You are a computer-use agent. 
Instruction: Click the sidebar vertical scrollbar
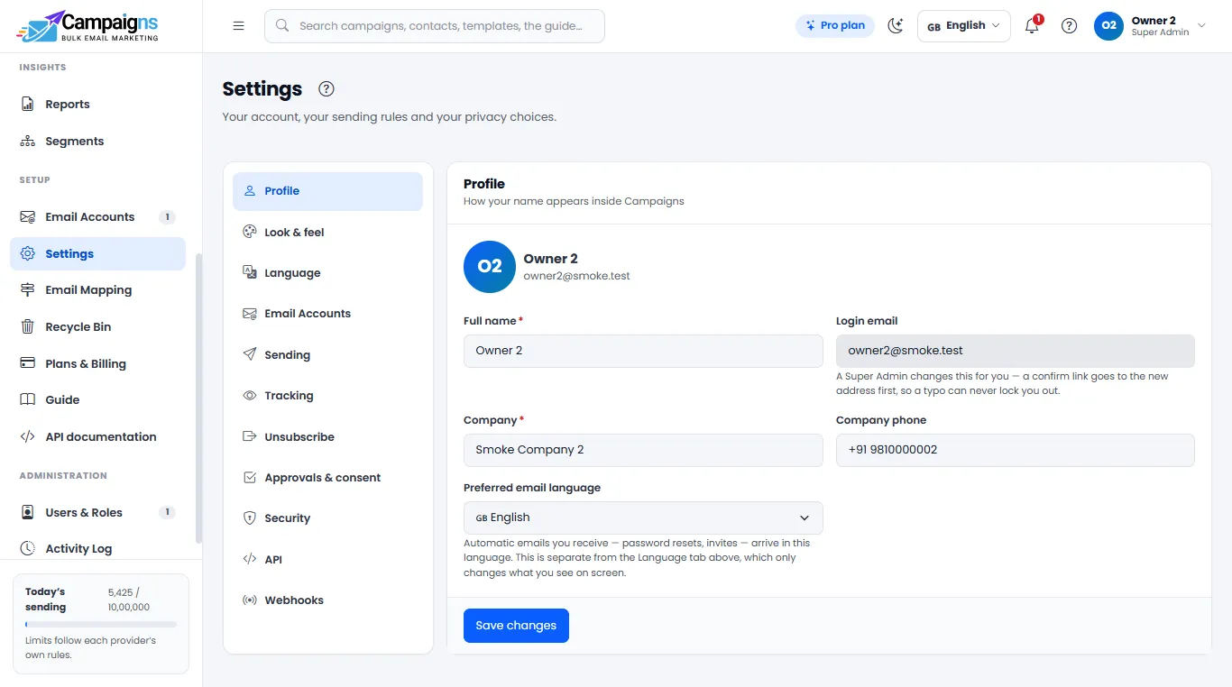[x=198, y=398]
